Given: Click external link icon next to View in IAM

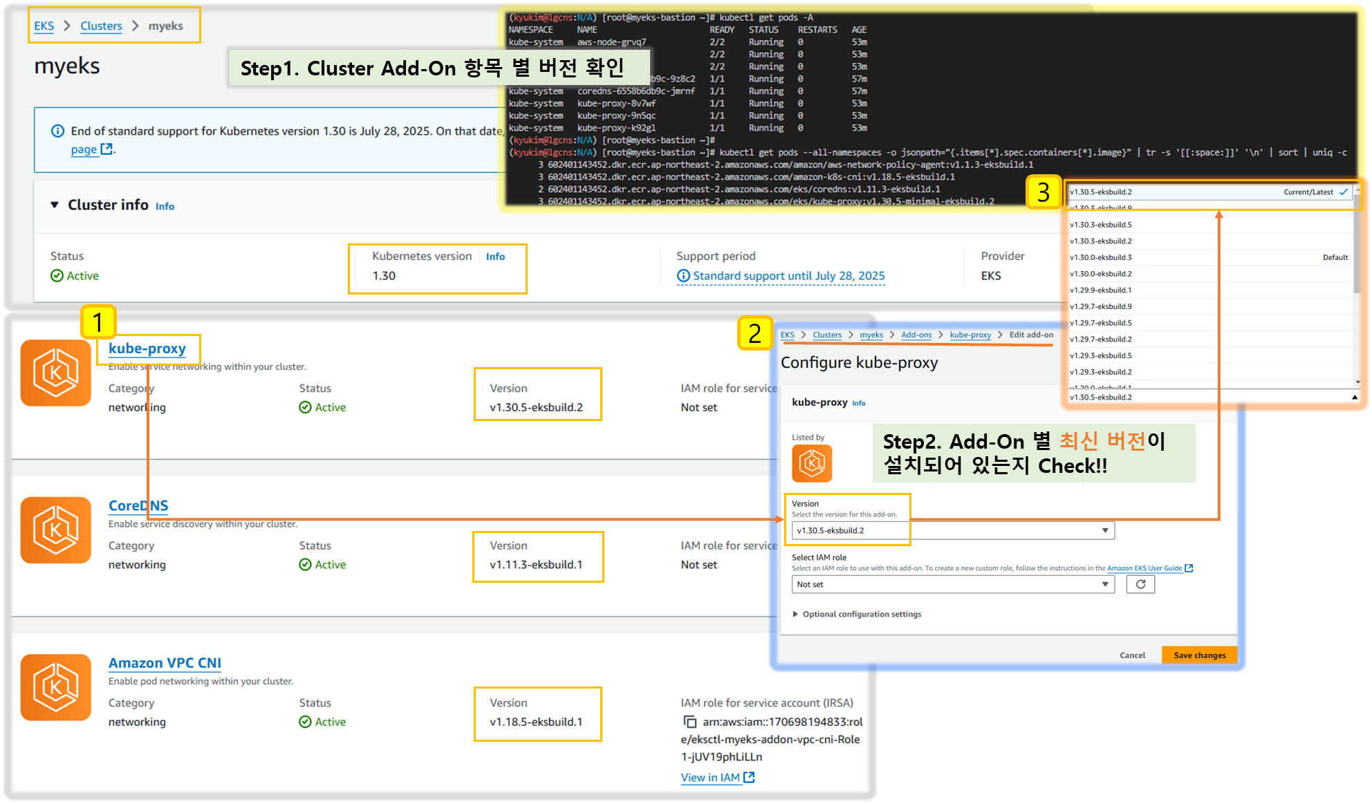Looking at the screenshot, I should 749,777.
